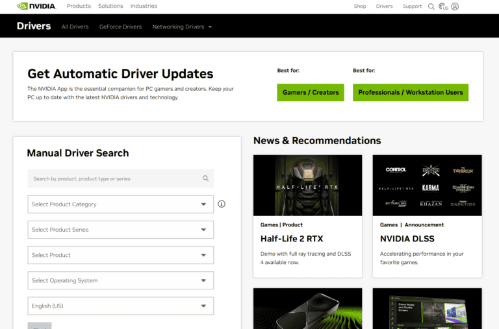Viewport: 499px width, 329px height.
Task: Click the Drivers page title
Action: 34,26
